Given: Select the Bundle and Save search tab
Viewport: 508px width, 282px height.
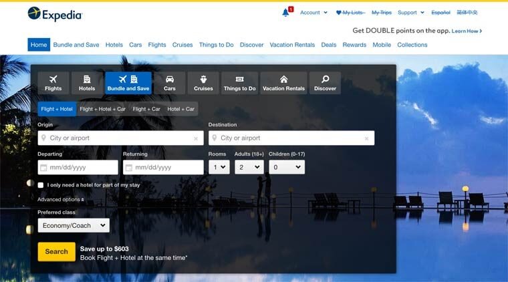Looking at the screenshot, I should pyautogui.click(x=128, y=84).
